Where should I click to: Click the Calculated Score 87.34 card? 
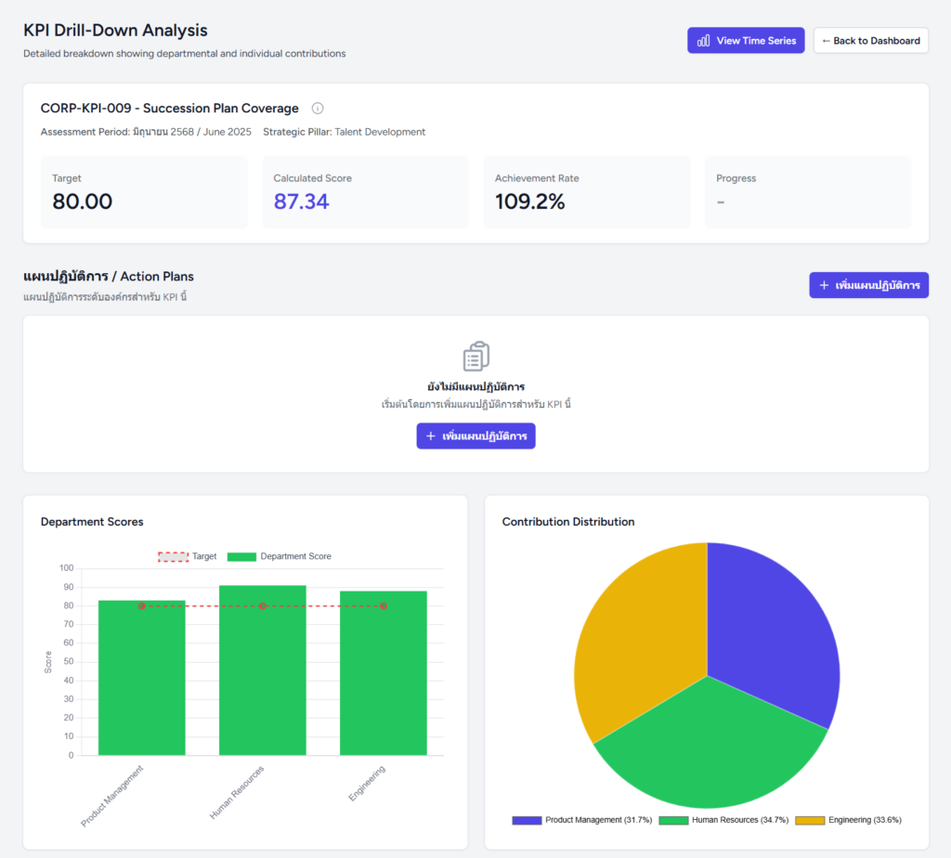point(365,191)
